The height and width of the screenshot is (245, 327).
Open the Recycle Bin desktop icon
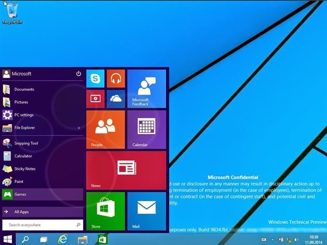coord(12,13)
